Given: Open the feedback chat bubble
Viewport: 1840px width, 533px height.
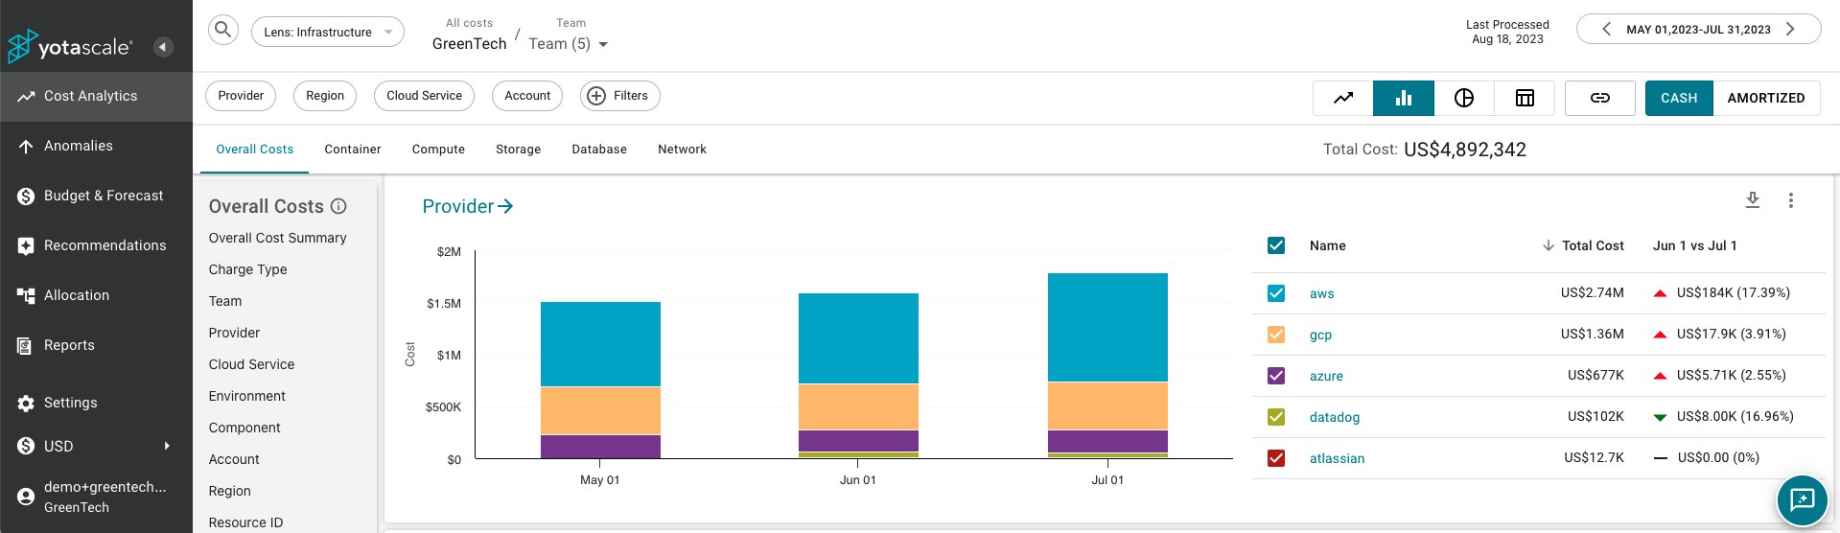Looking at the screenshot, I should coord(1803,499).
